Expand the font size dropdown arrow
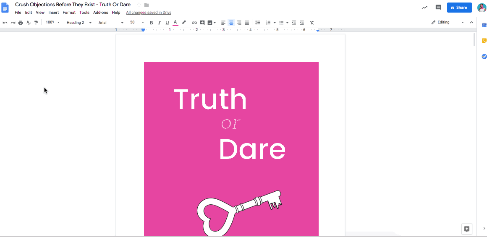Screen dimensions: 487x237 [143, 22]
